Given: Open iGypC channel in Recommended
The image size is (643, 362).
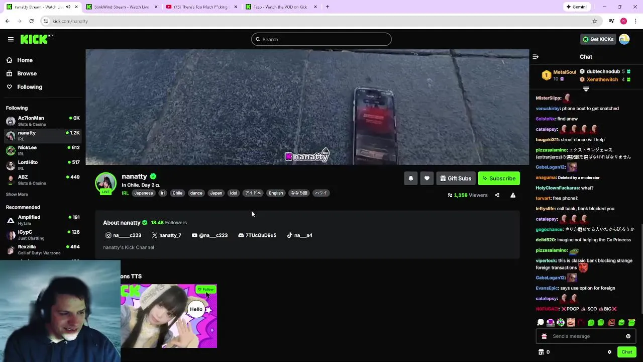Looking at the screenshot, I should (x=43, y=235).
